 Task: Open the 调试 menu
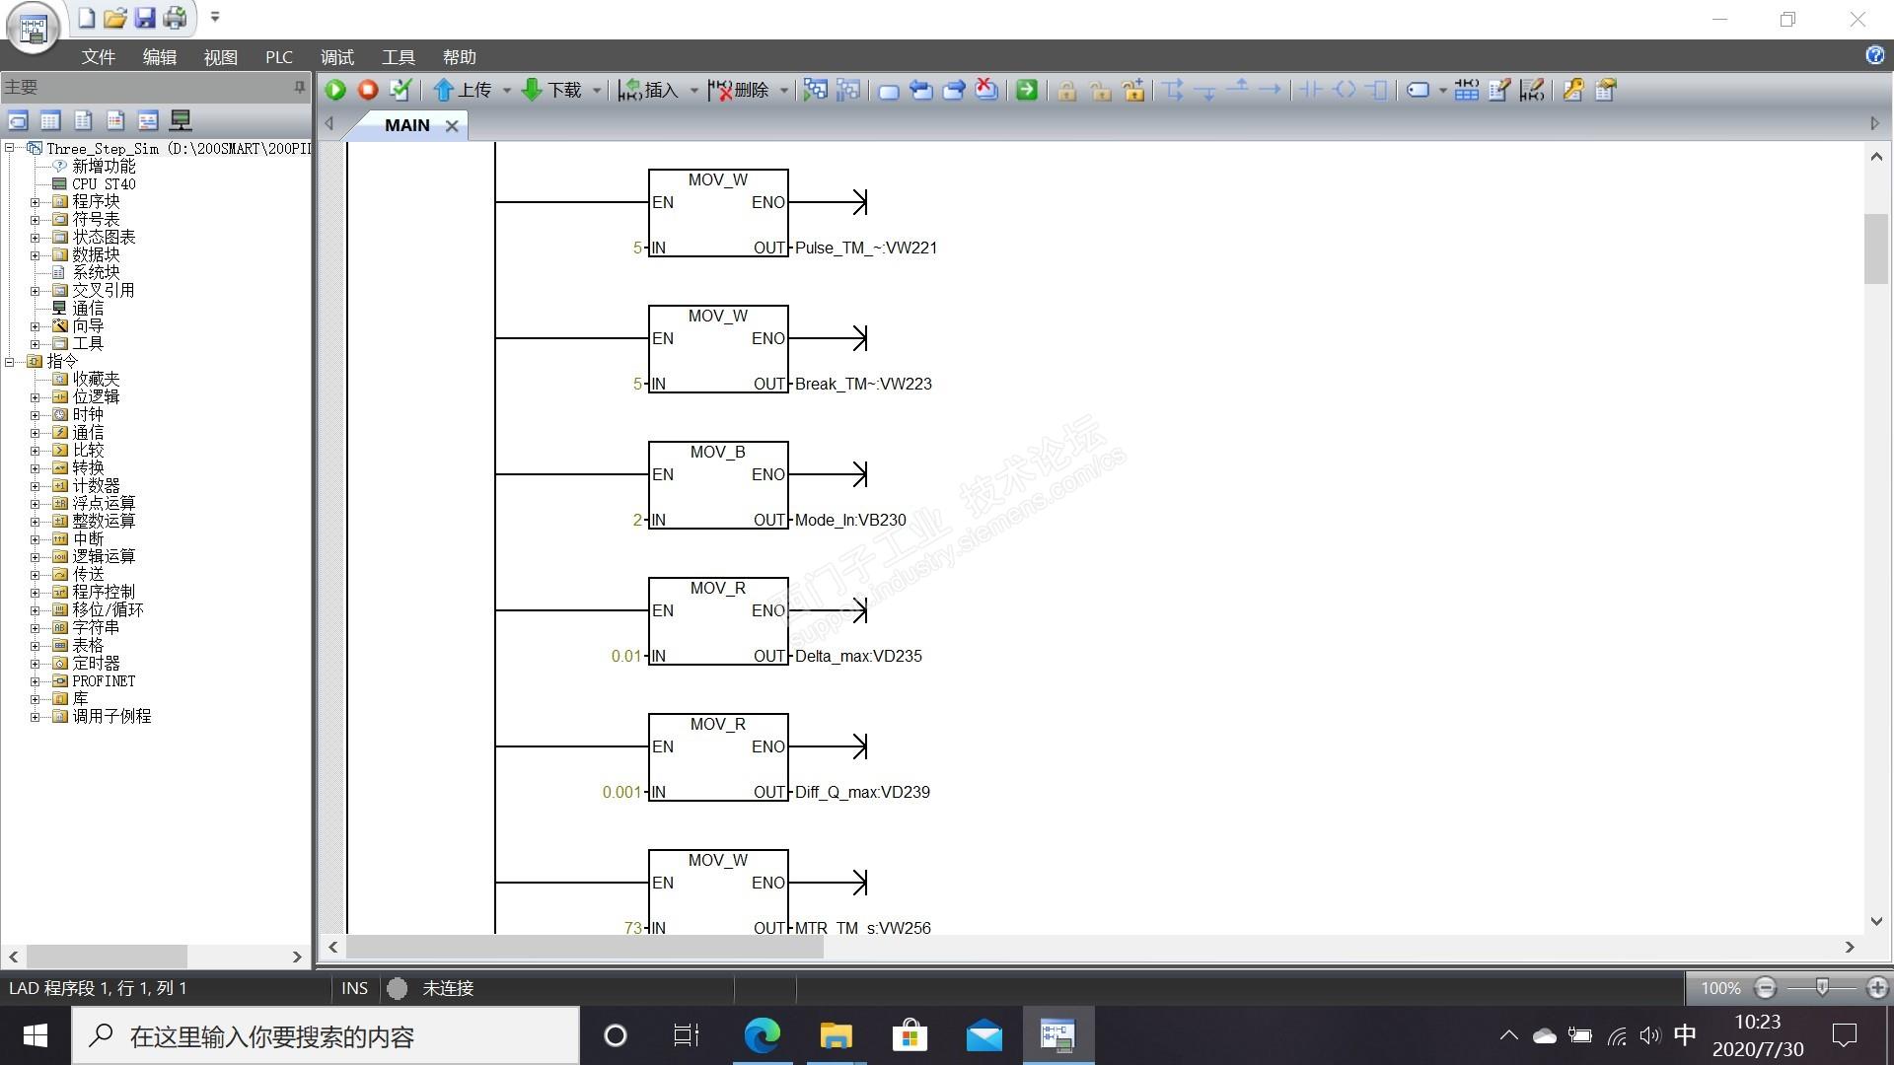tap(336, 57)
